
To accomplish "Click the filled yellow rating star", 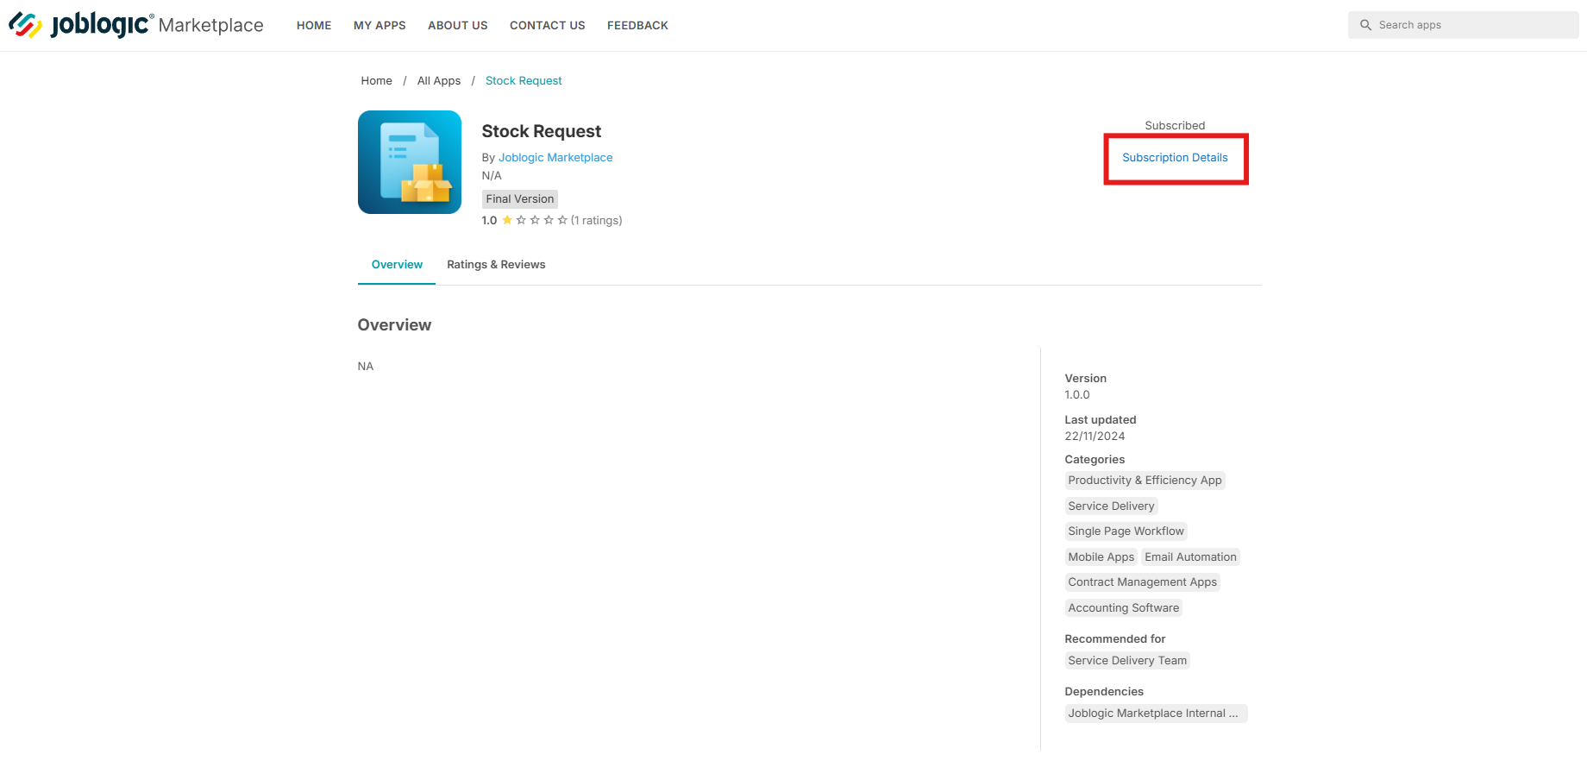I will coord(507,220).
